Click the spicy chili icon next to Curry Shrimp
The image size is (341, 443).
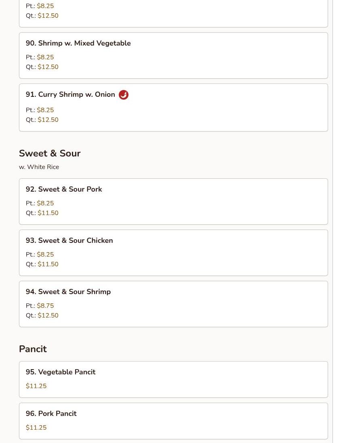[x=123, y=95]
